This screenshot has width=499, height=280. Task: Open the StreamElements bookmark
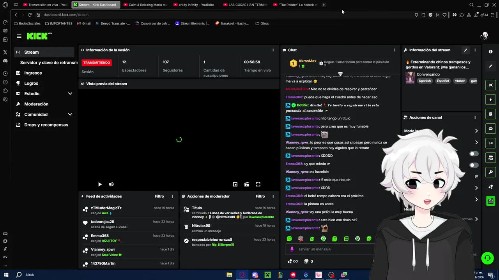tap(192, 23)
